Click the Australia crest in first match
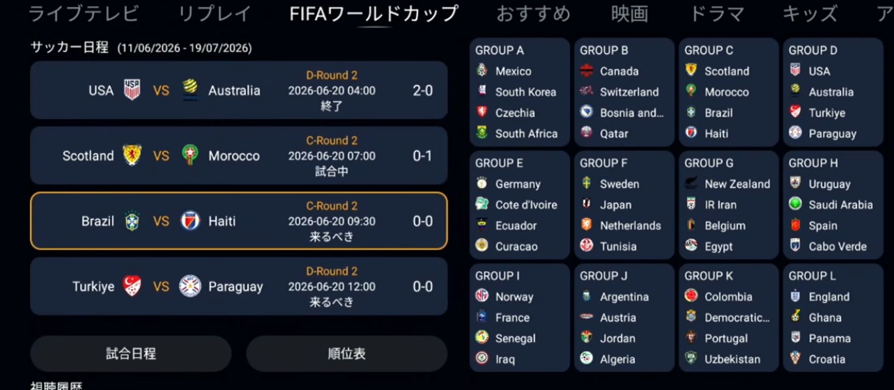 (190, 90)
